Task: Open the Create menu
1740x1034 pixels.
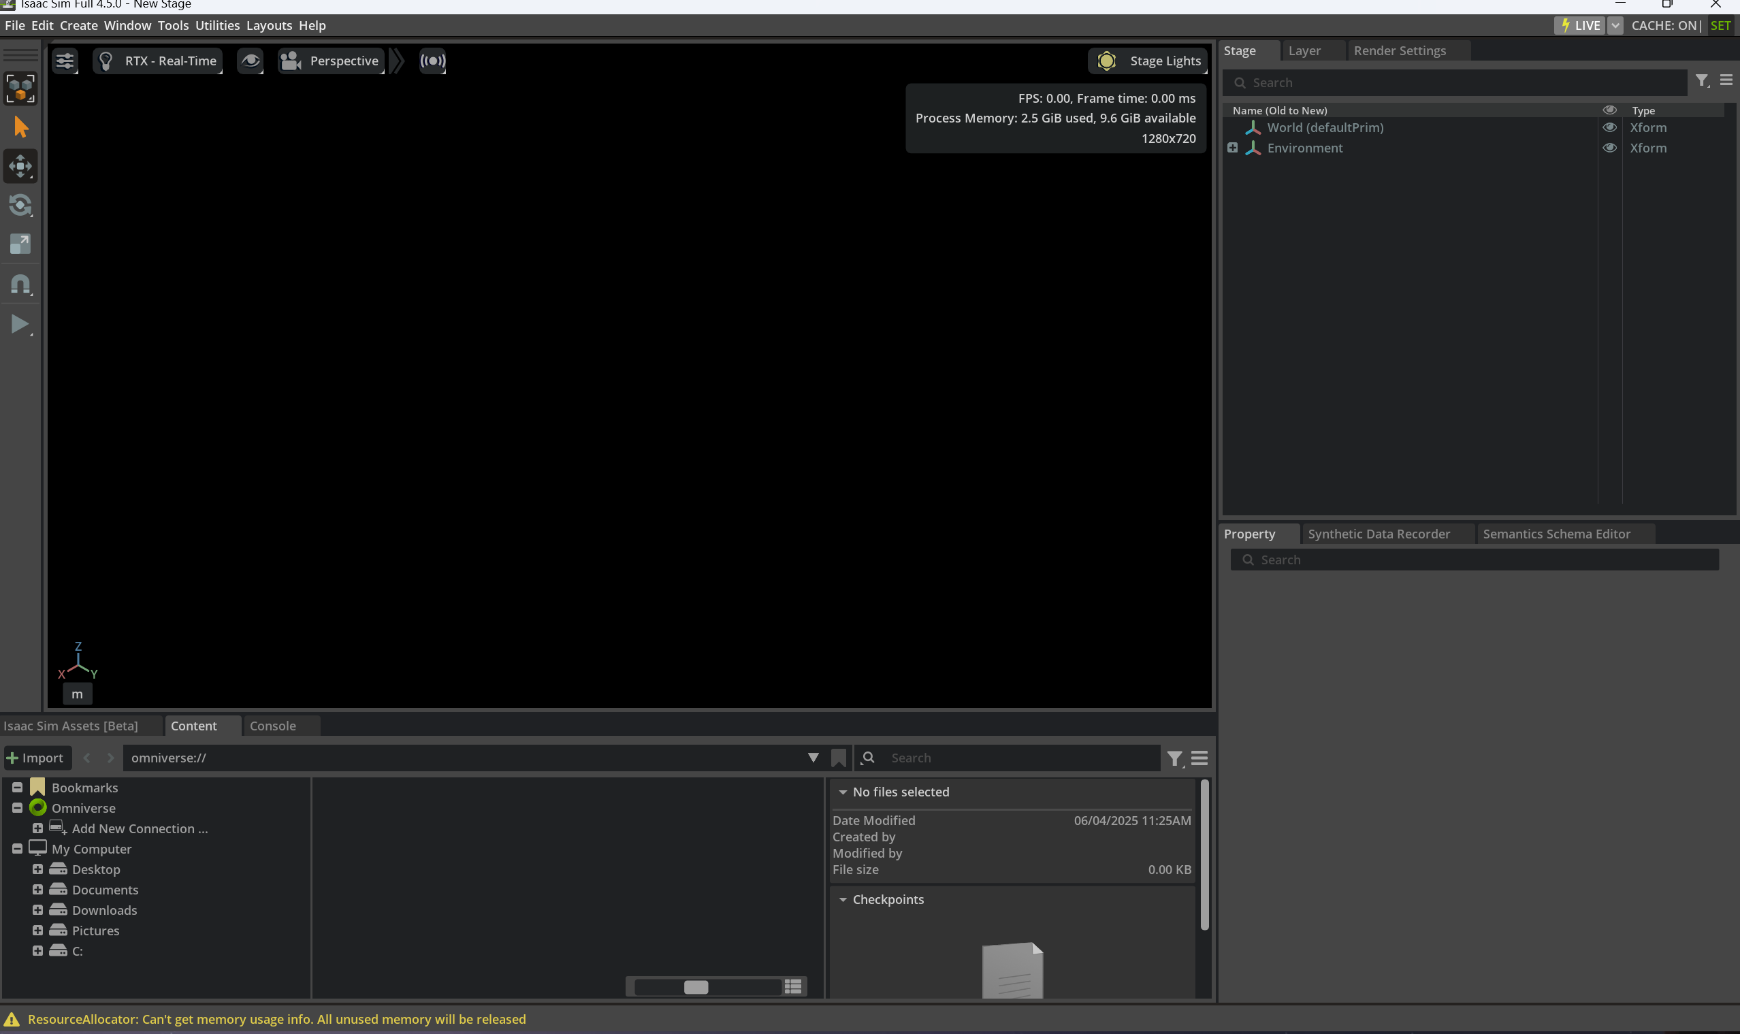Action: pos(78,25)
